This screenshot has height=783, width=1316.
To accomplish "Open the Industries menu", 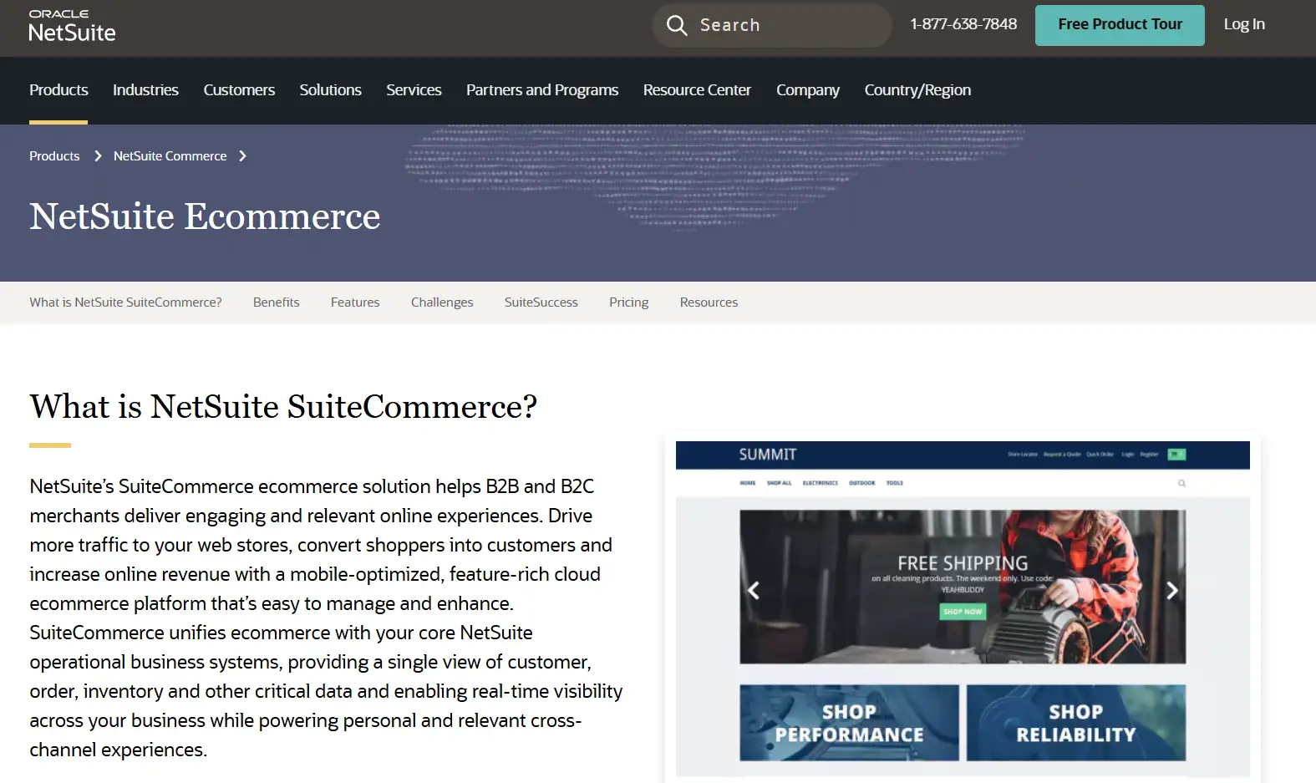I will point(145,89).
